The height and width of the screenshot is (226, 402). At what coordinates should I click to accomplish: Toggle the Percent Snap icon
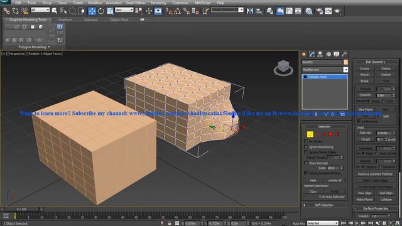187,11
